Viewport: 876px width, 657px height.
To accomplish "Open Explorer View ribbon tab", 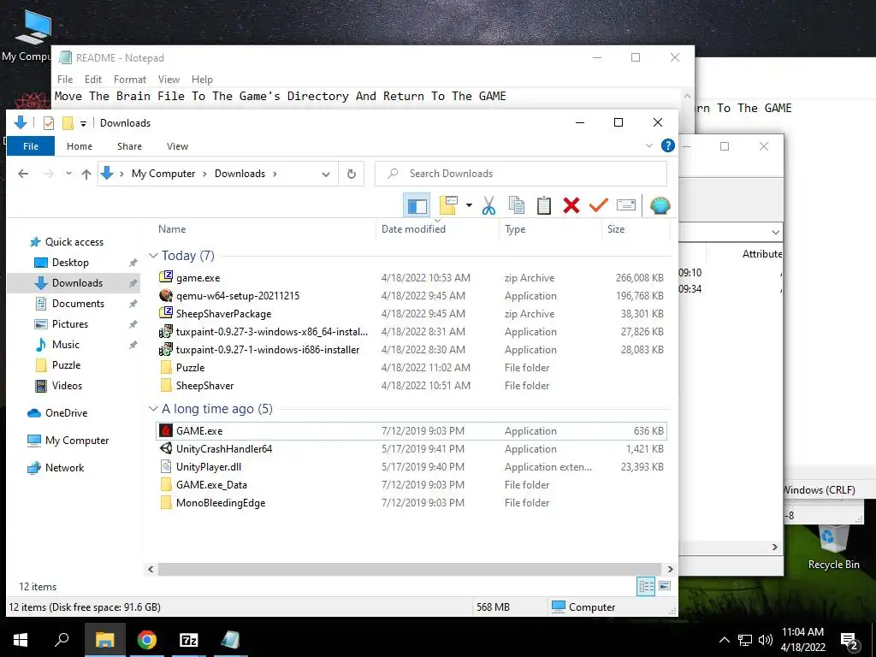I will [177, 146].
